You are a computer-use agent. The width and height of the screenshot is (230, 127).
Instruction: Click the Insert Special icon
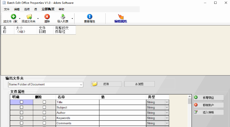click(x=196, y=112)
